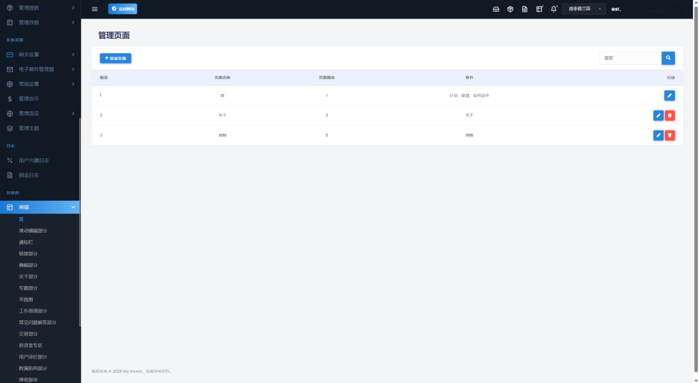
Task: Click the 行动 column header
Action: [671, 78]
